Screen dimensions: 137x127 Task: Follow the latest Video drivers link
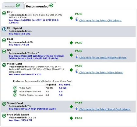[x=101, y=72]
